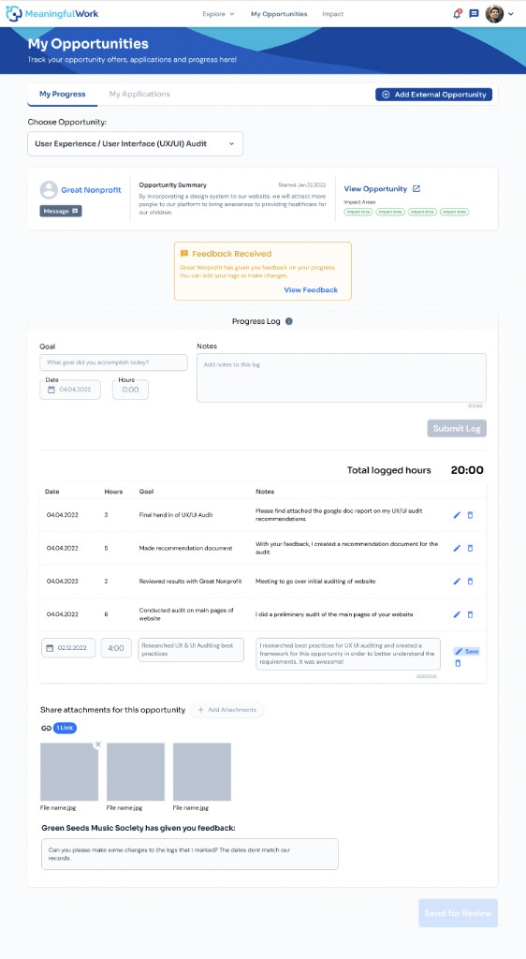This screenshot has height=959, width=526.
Task: Open the notifications bell icon
Action: [x=457, y=13]
